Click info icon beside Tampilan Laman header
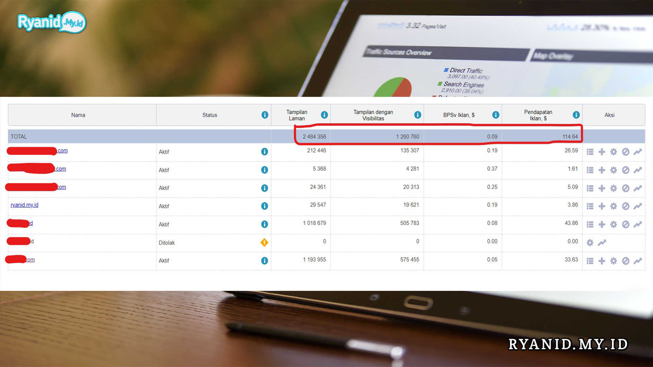The image size is (653, 367). 324,115
